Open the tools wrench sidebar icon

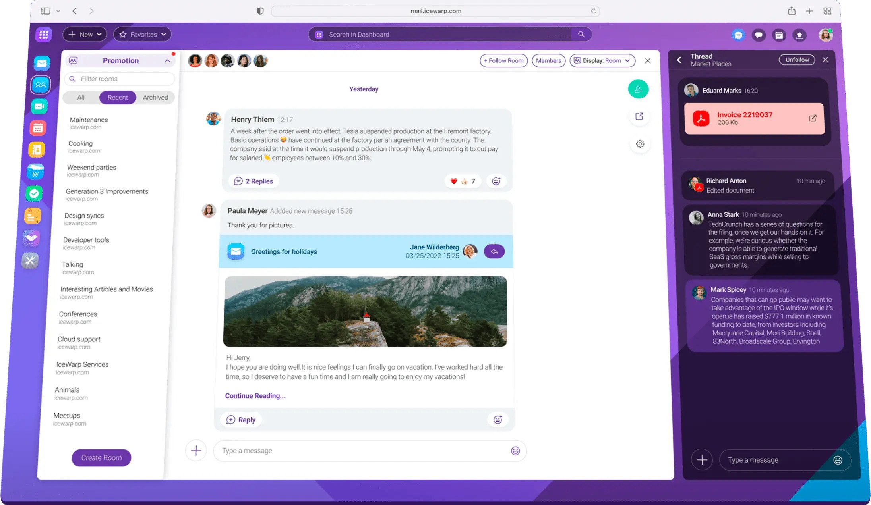coord(30,260)
